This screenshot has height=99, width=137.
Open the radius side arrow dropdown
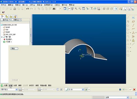click(x=89, y=89)
